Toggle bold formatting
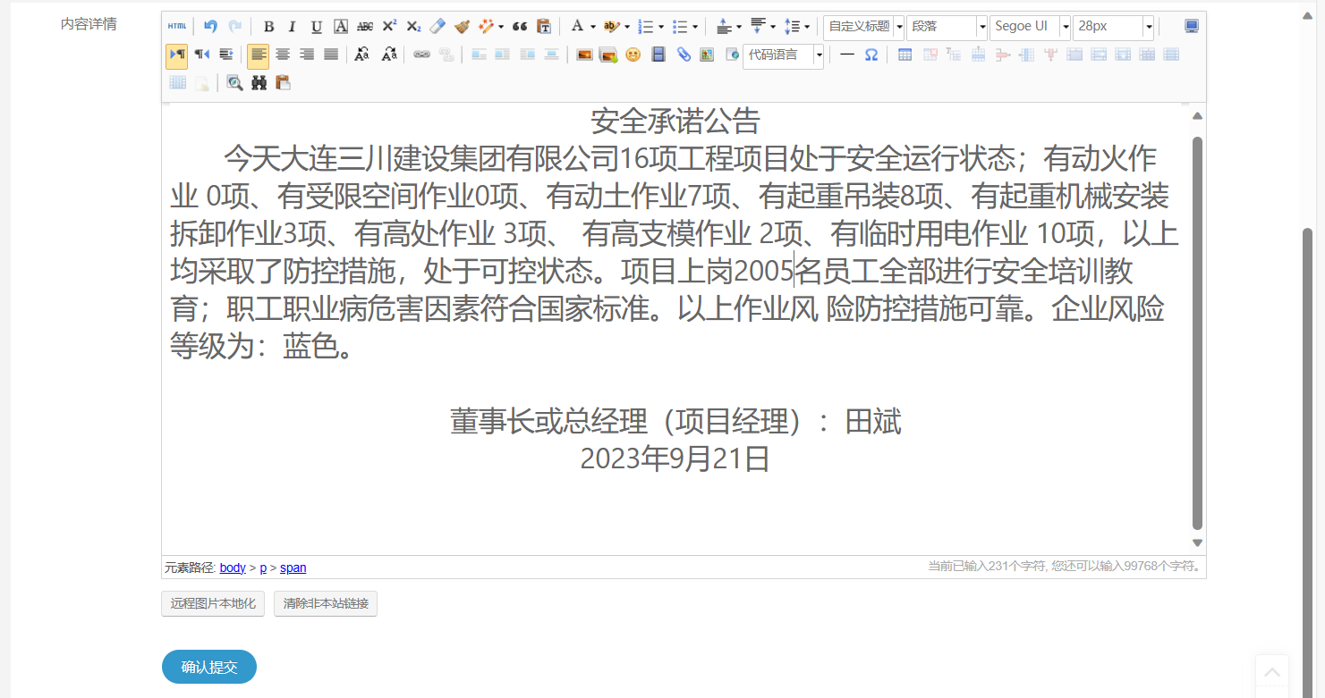 tap(268, 27)
